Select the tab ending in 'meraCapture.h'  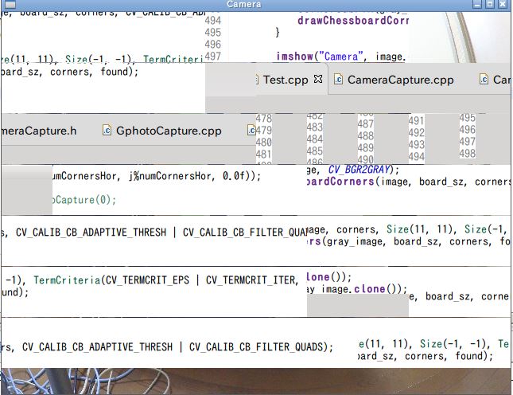pyautogui.click(x=39, y=131)
